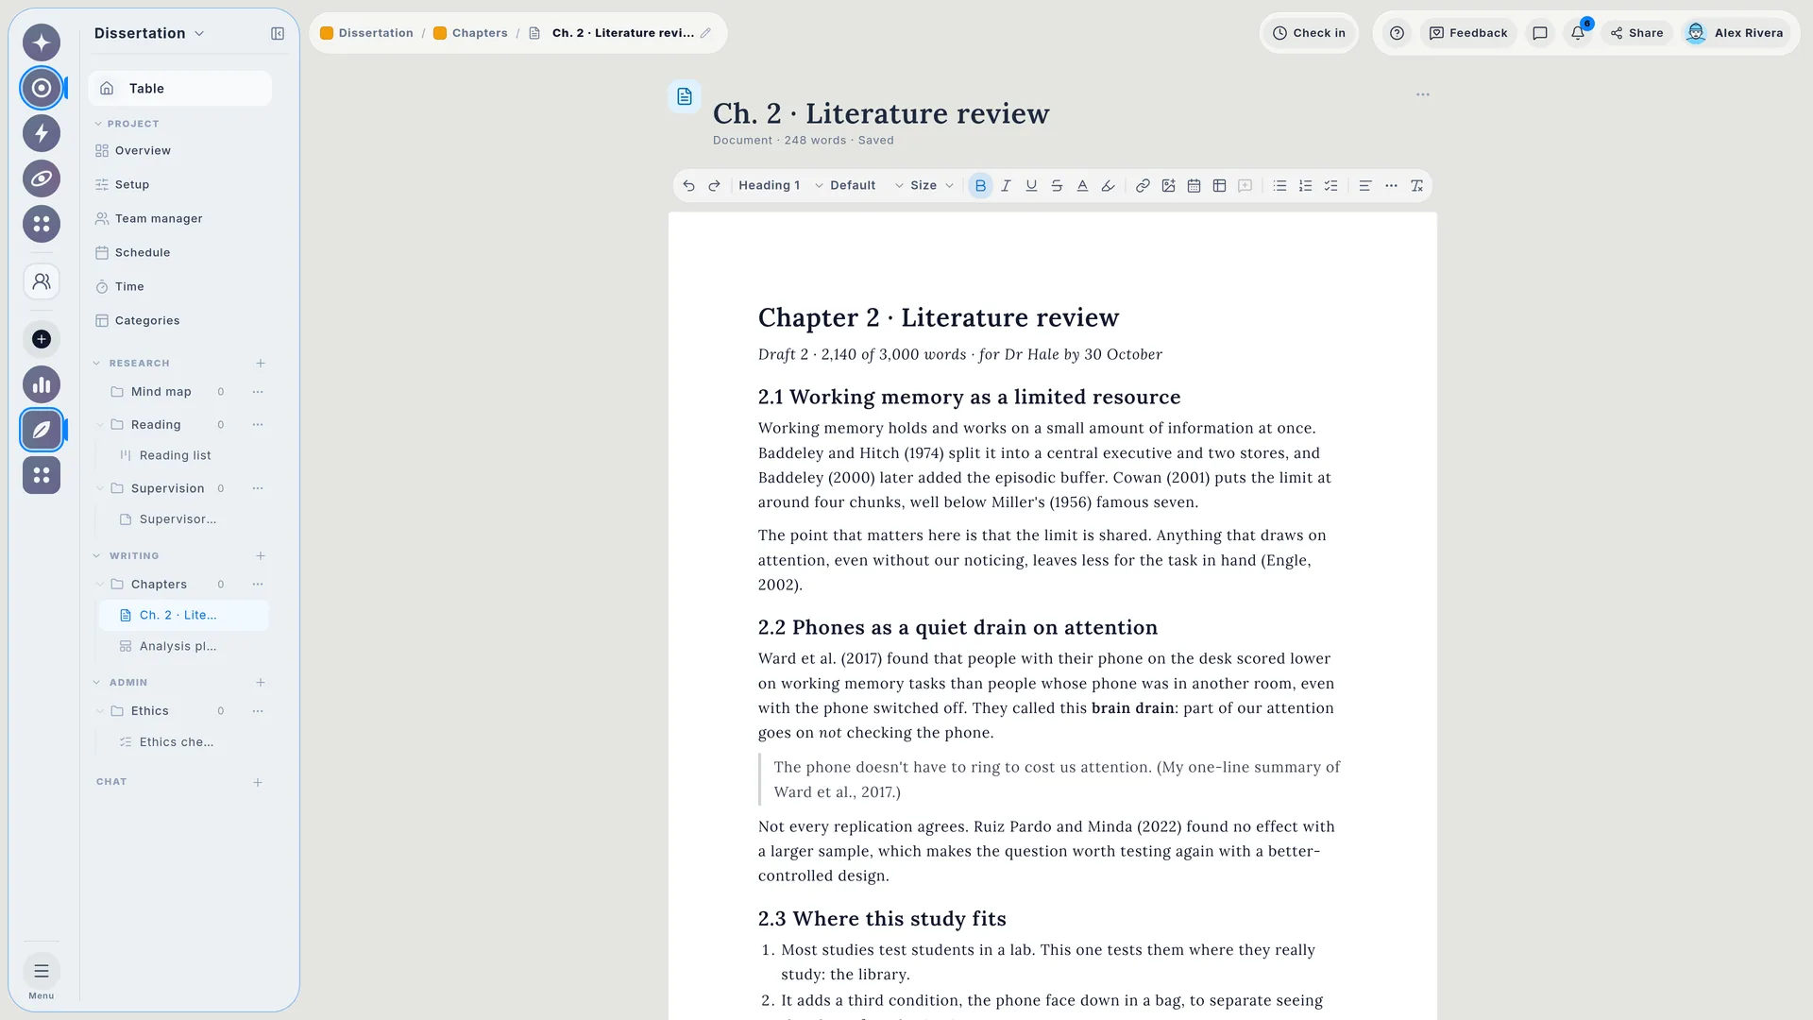Viewport: 1813px width, 1020px height.
Task: Toggle underline formatting button
Action: (x=1031, y=186)
